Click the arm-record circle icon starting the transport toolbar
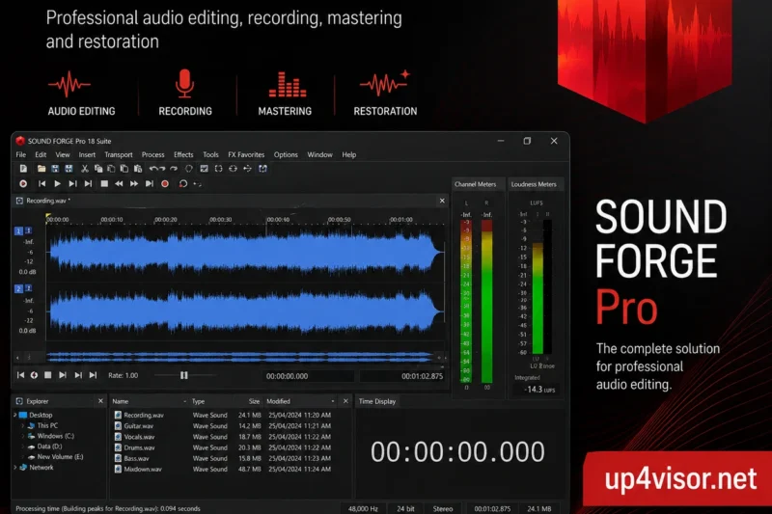The height and width of the screenshot is (514, 772). (23, 183)
